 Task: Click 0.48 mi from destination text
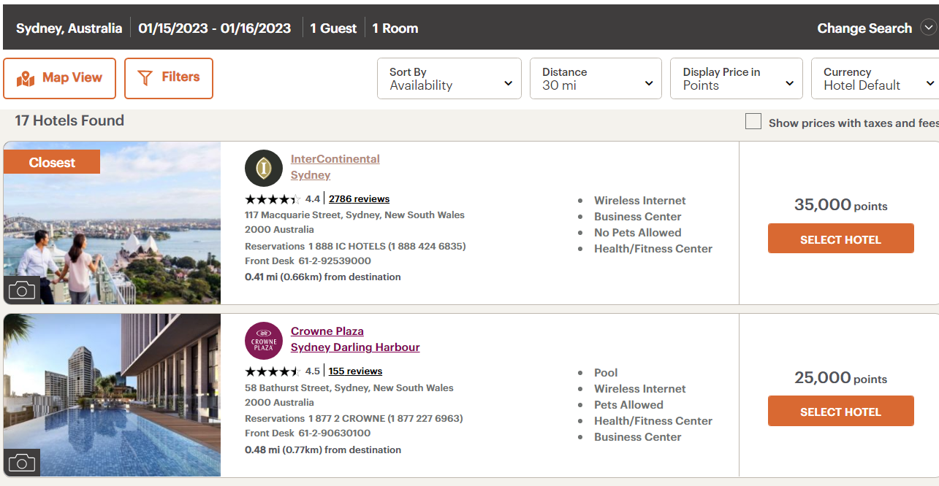tap(323, 450)
